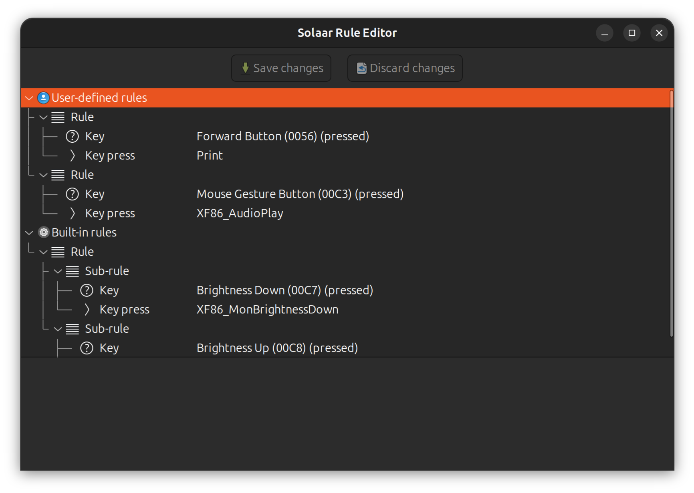
Task: Click the action arrow icon for XF86_AudioPlay key press
Action: coord(73,213)
